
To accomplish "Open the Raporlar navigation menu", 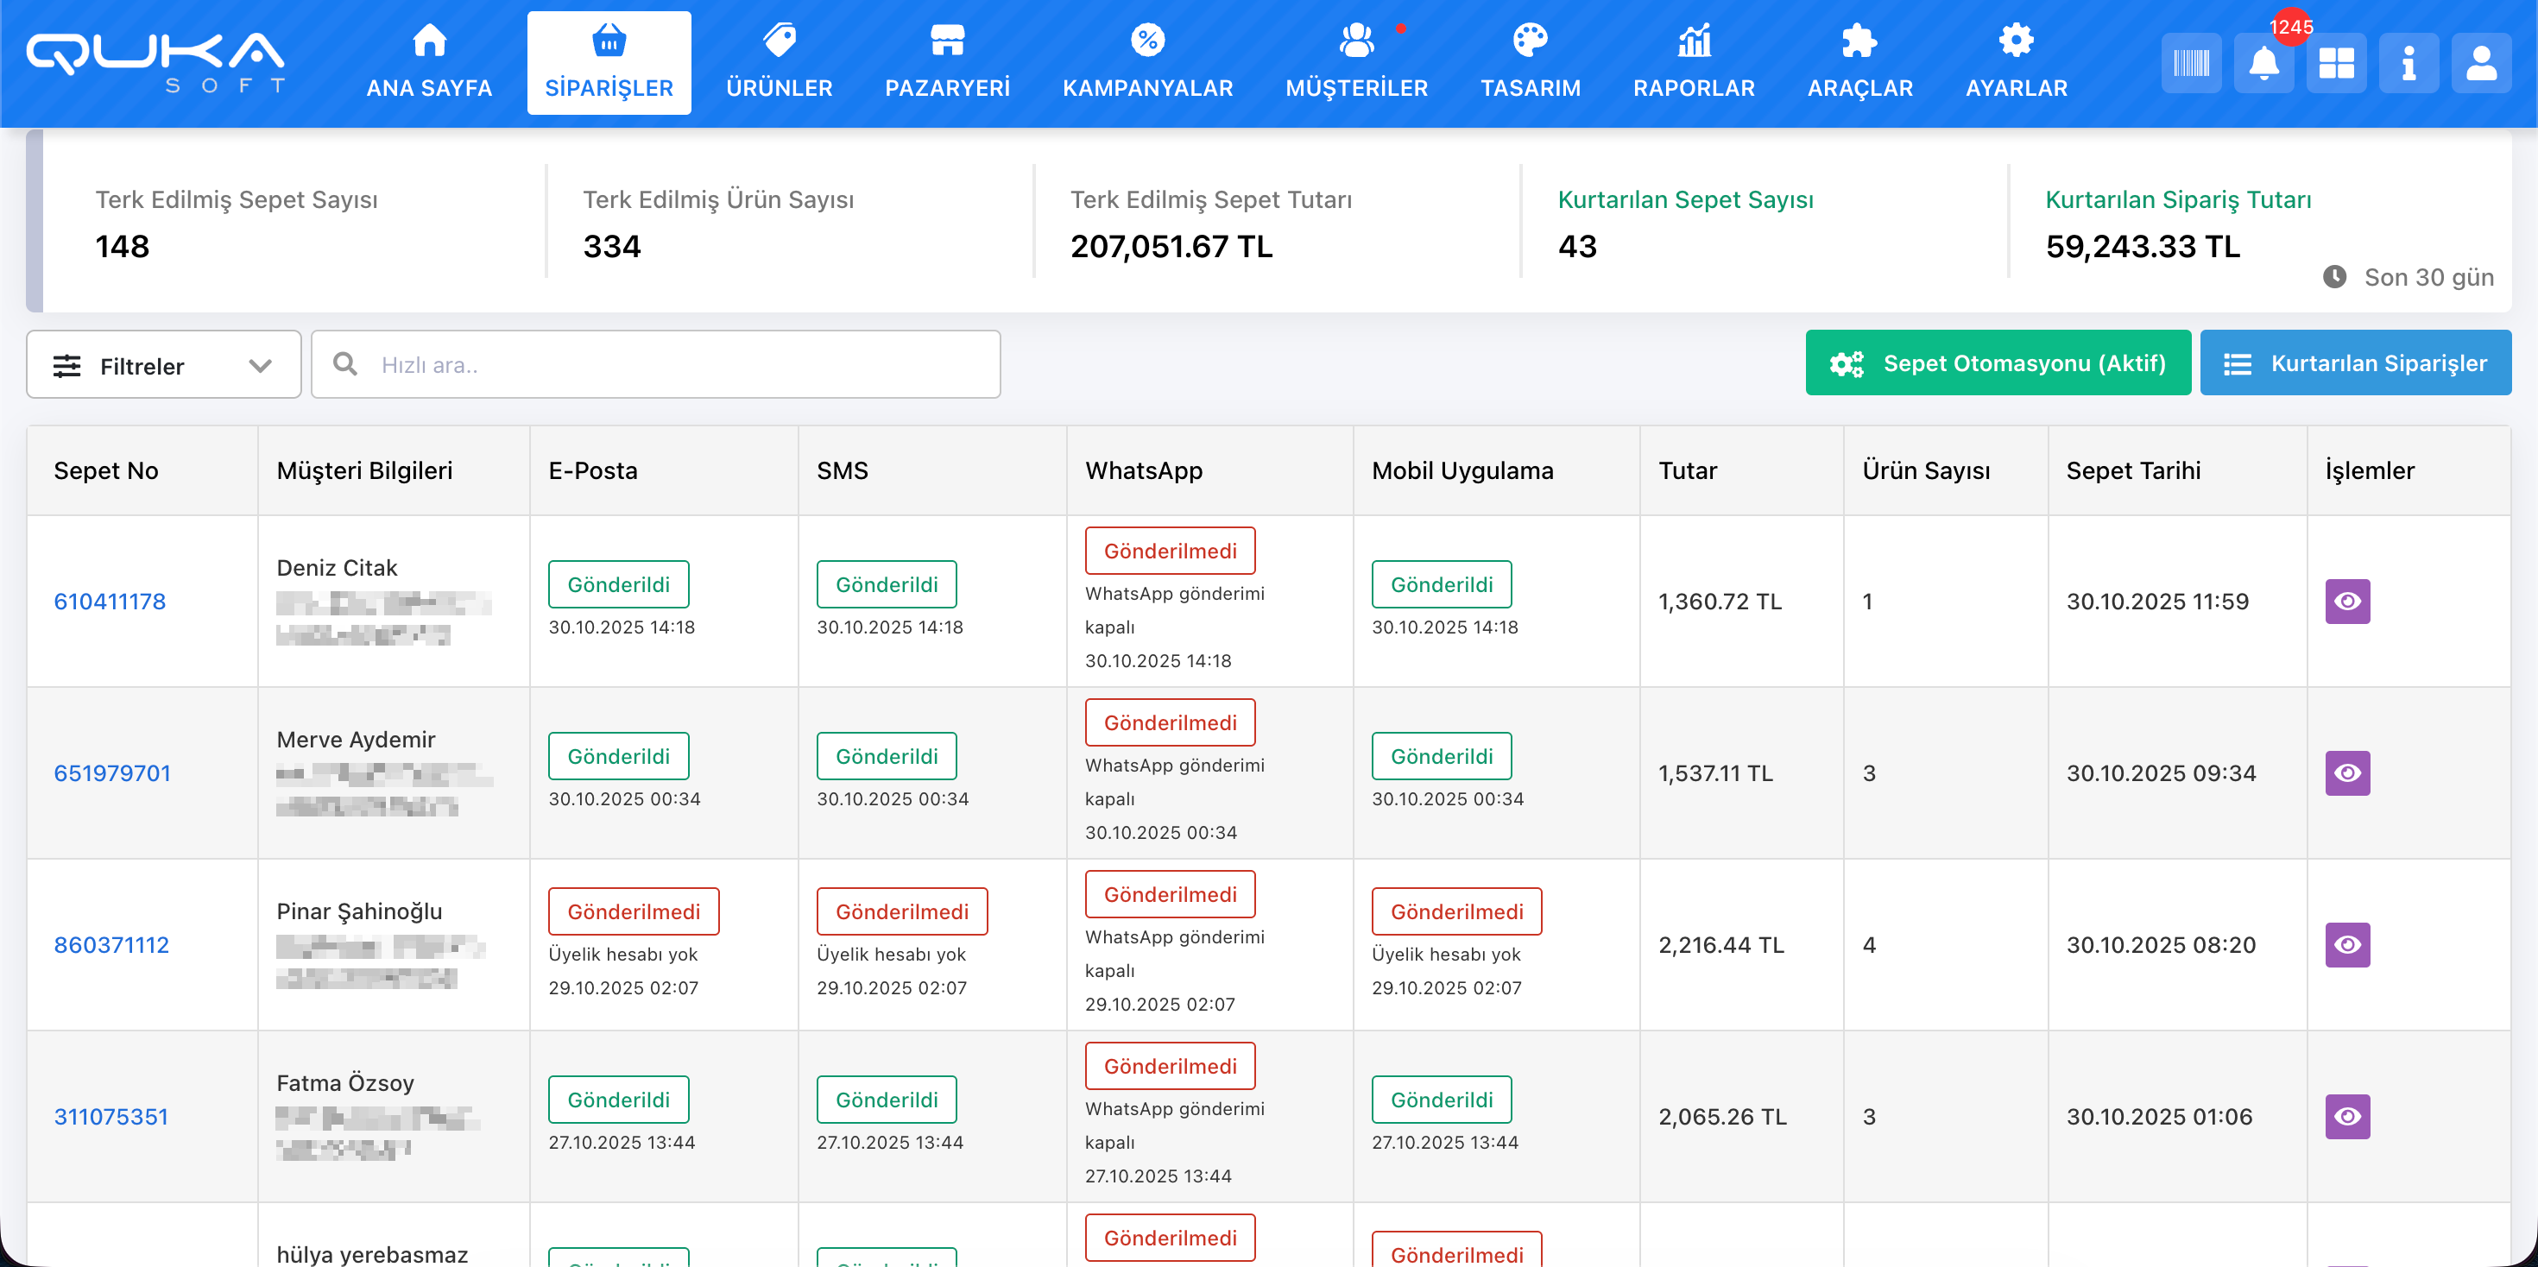I will tap(1694, 63).
